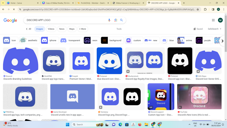Toggle the Chrome side panel

[213, 9]
